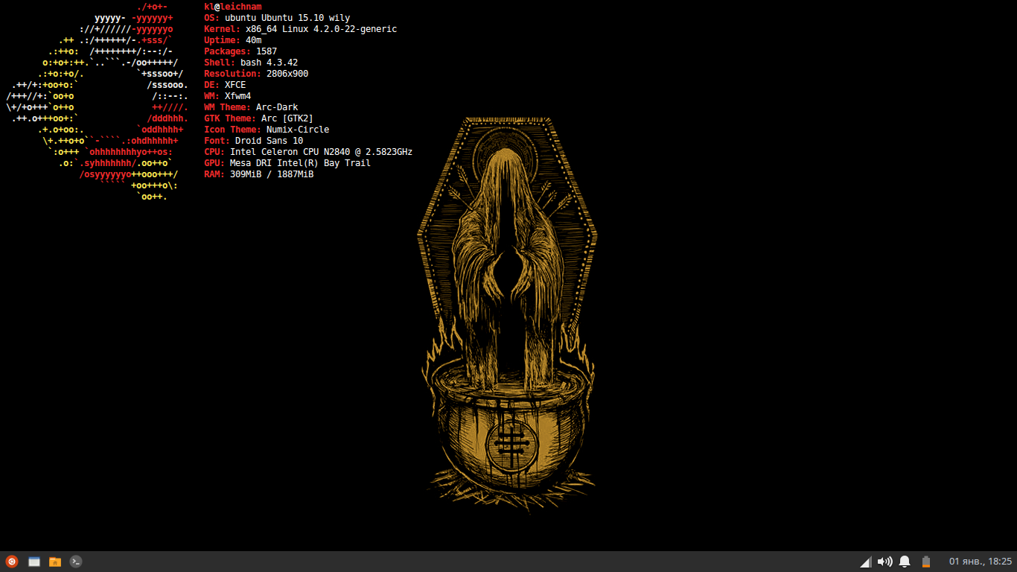Click the k1@leichnam username text

point(232,7)
